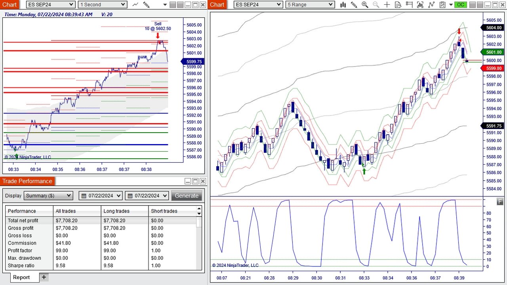Click zoom in magnifier icon
Image resolution: width=507 pixels, height=285 pixels.
pyautogui.click(x=365, y=5)
